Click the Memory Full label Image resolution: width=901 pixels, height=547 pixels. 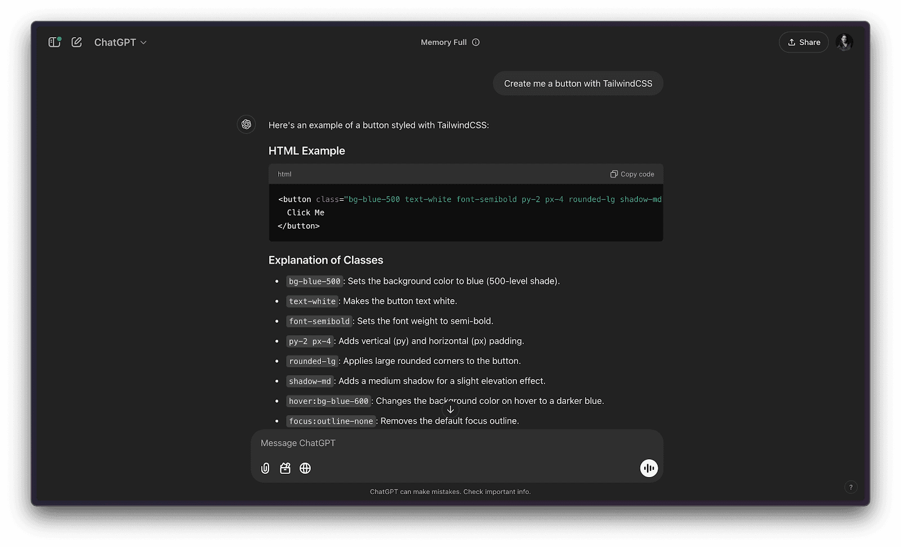click(x=444, y=42)
